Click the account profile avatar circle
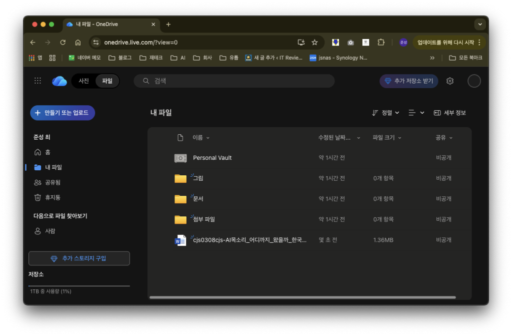Screen dimensions: 512x336 [473, 81]
